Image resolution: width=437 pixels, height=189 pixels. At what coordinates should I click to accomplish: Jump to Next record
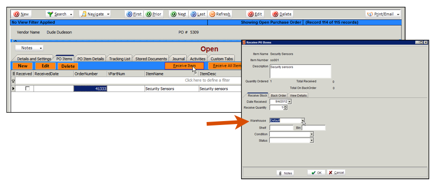179,14
